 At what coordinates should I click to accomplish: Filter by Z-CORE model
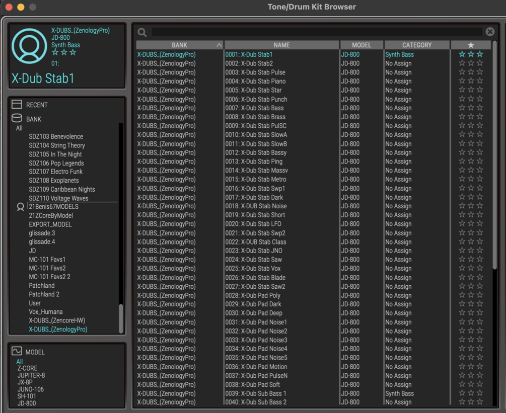point(27,368)
